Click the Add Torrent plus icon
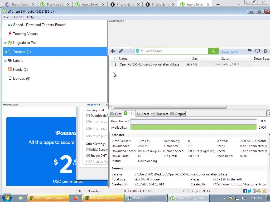 [113, 51]
